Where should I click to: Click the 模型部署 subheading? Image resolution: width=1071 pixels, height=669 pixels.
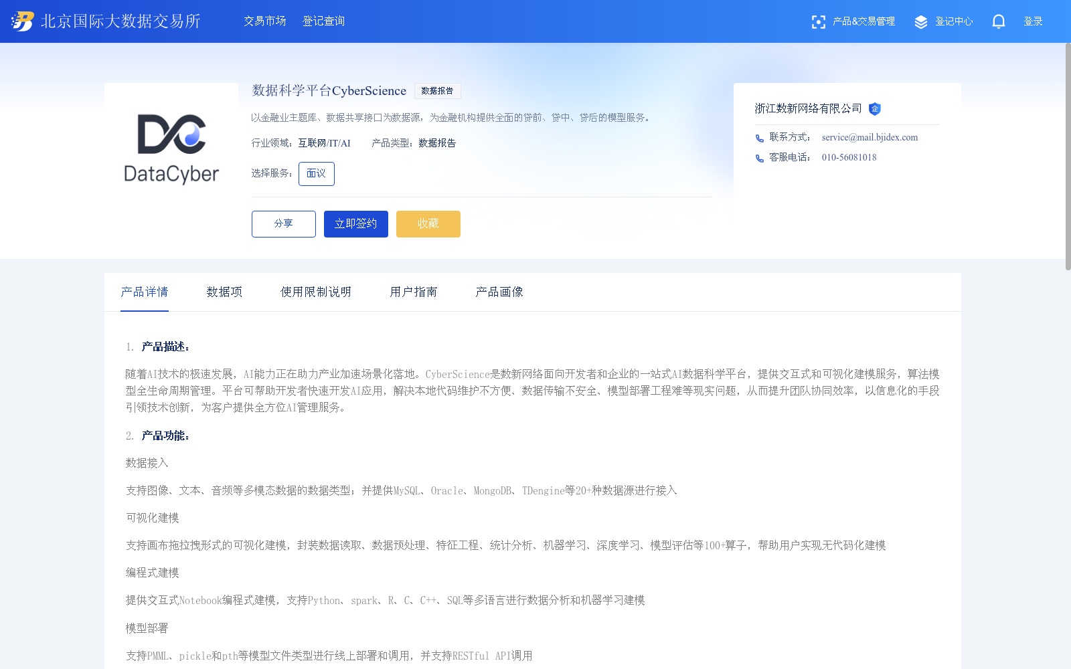click(147, 628)
